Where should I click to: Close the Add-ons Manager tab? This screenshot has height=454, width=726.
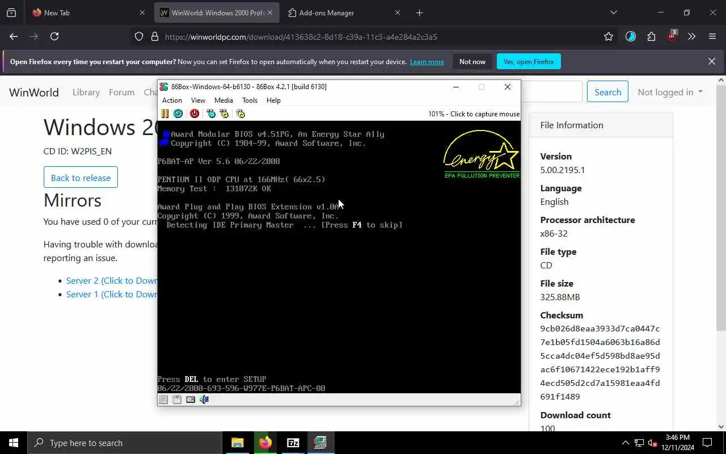[398, 12]
